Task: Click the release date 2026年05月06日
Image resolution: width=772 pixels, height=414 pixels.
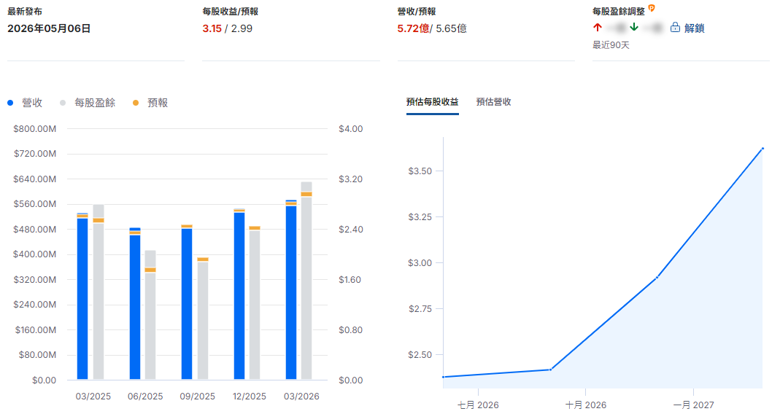Action: (49, 28)
